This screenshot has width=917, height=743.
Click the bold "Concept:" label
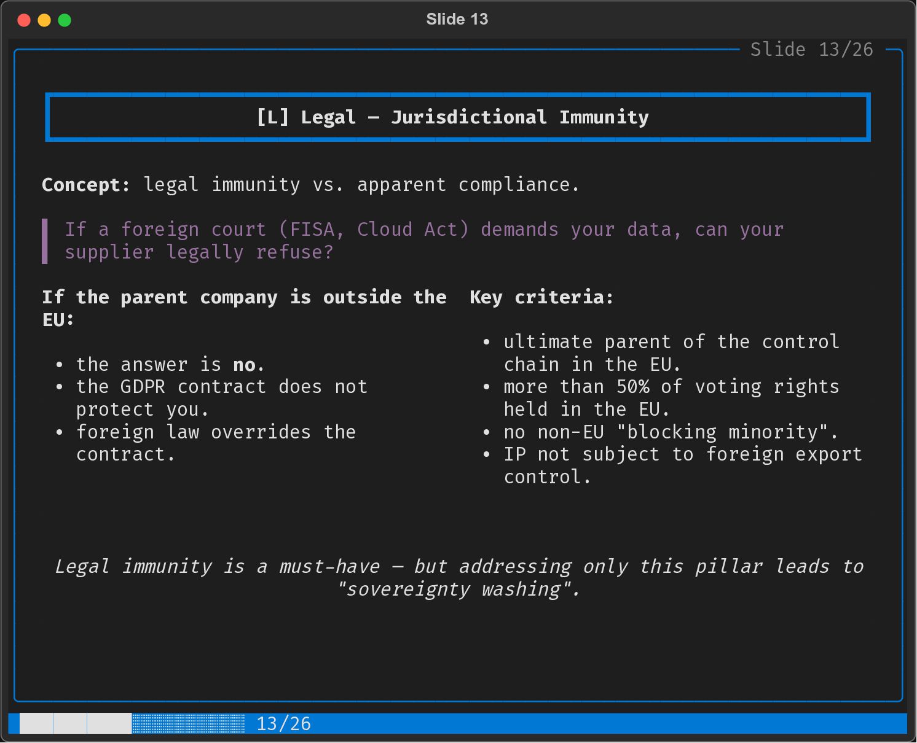(85, 185)
